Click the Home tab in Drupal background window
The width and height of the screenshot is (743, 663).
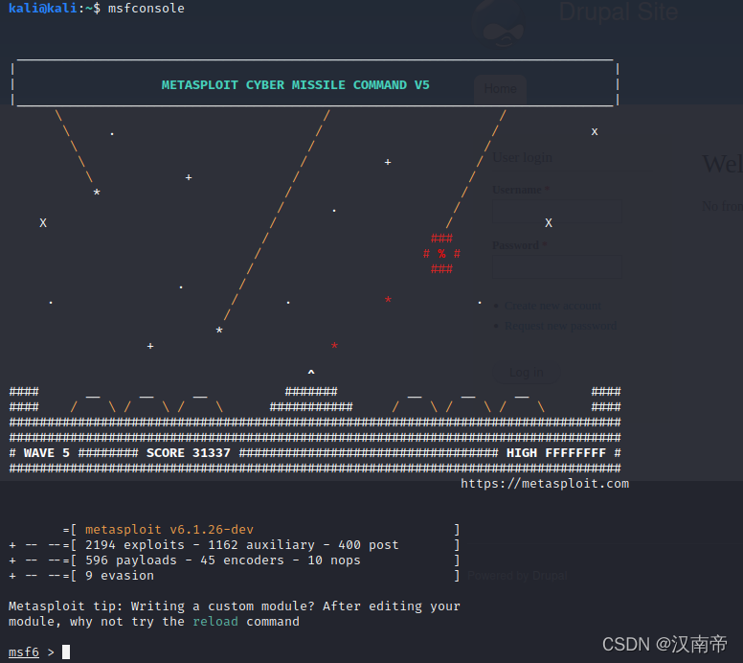pyautogui.click(x=501, y=89)
